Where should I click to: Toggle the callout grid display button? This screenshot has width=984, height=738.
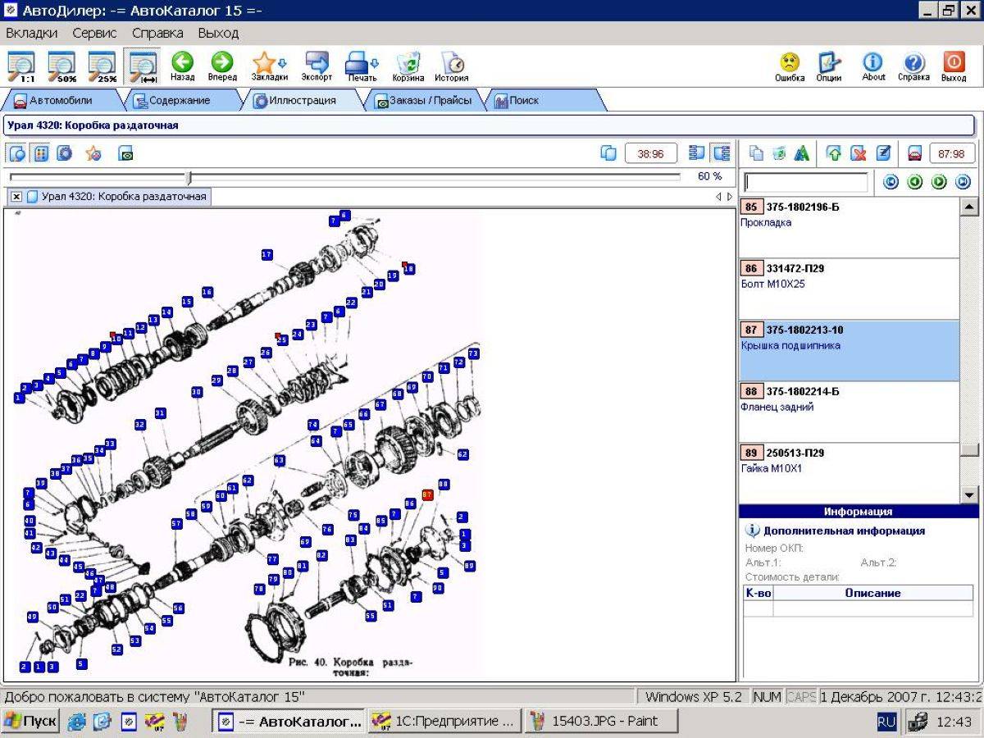tap(40, 153)
